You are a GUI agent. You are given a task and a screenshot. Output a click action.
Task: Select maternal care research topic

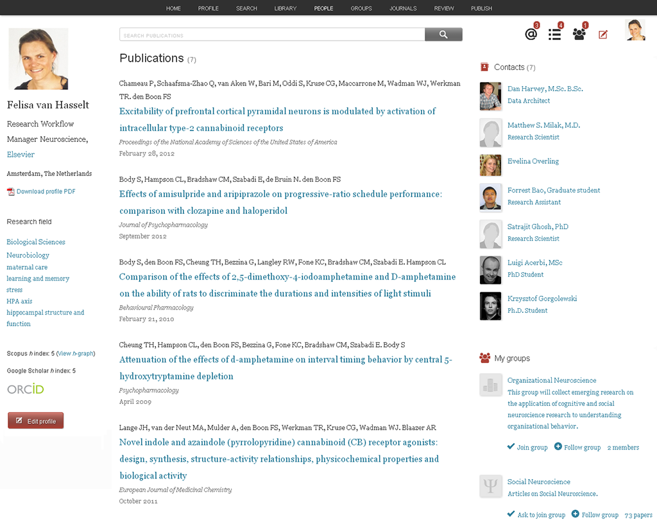tap(27, 267)
